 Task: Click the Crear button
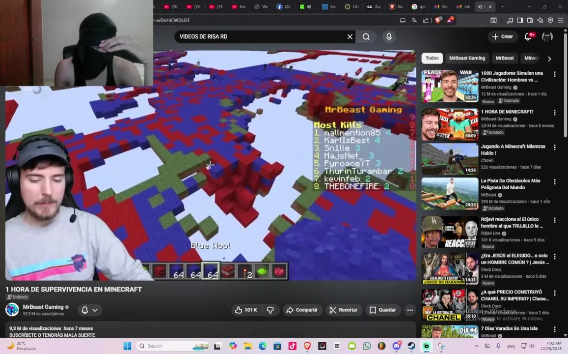tap(502, 37)
